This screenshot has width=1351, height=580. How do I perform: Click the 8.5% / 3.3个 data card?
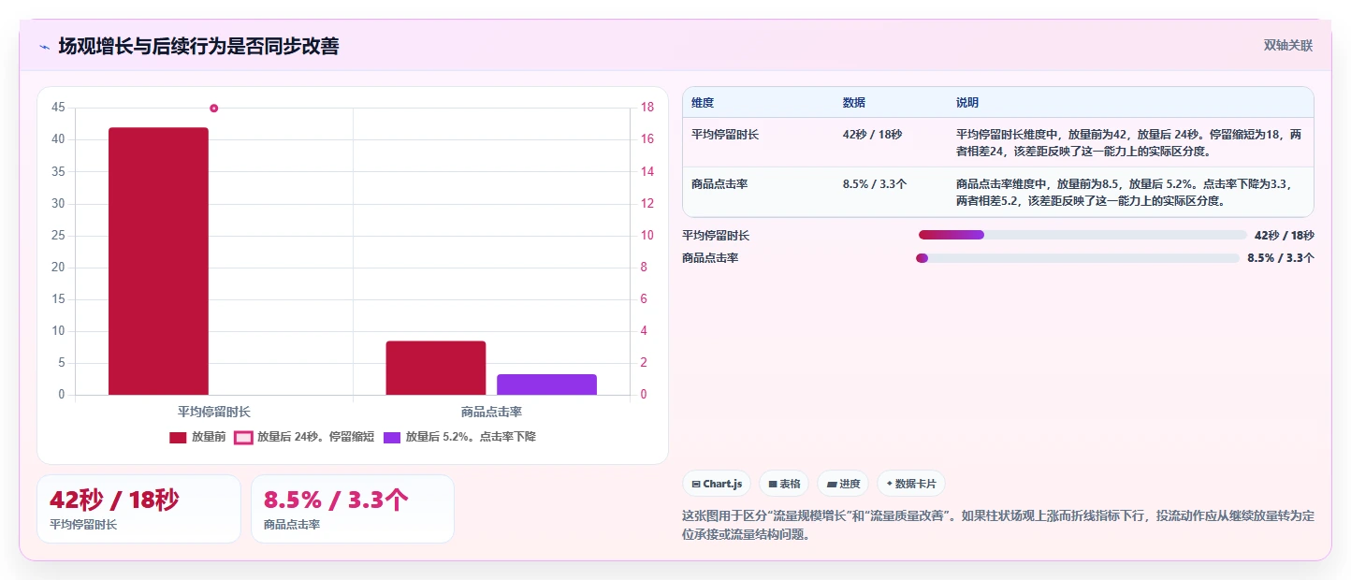point(353,509)
